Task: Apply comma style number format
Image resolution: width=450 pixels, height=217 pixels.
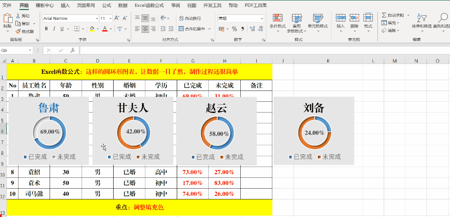Action: (243, 29)
